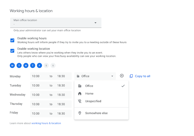Click the checkmark beside the selected Office option

123,86
